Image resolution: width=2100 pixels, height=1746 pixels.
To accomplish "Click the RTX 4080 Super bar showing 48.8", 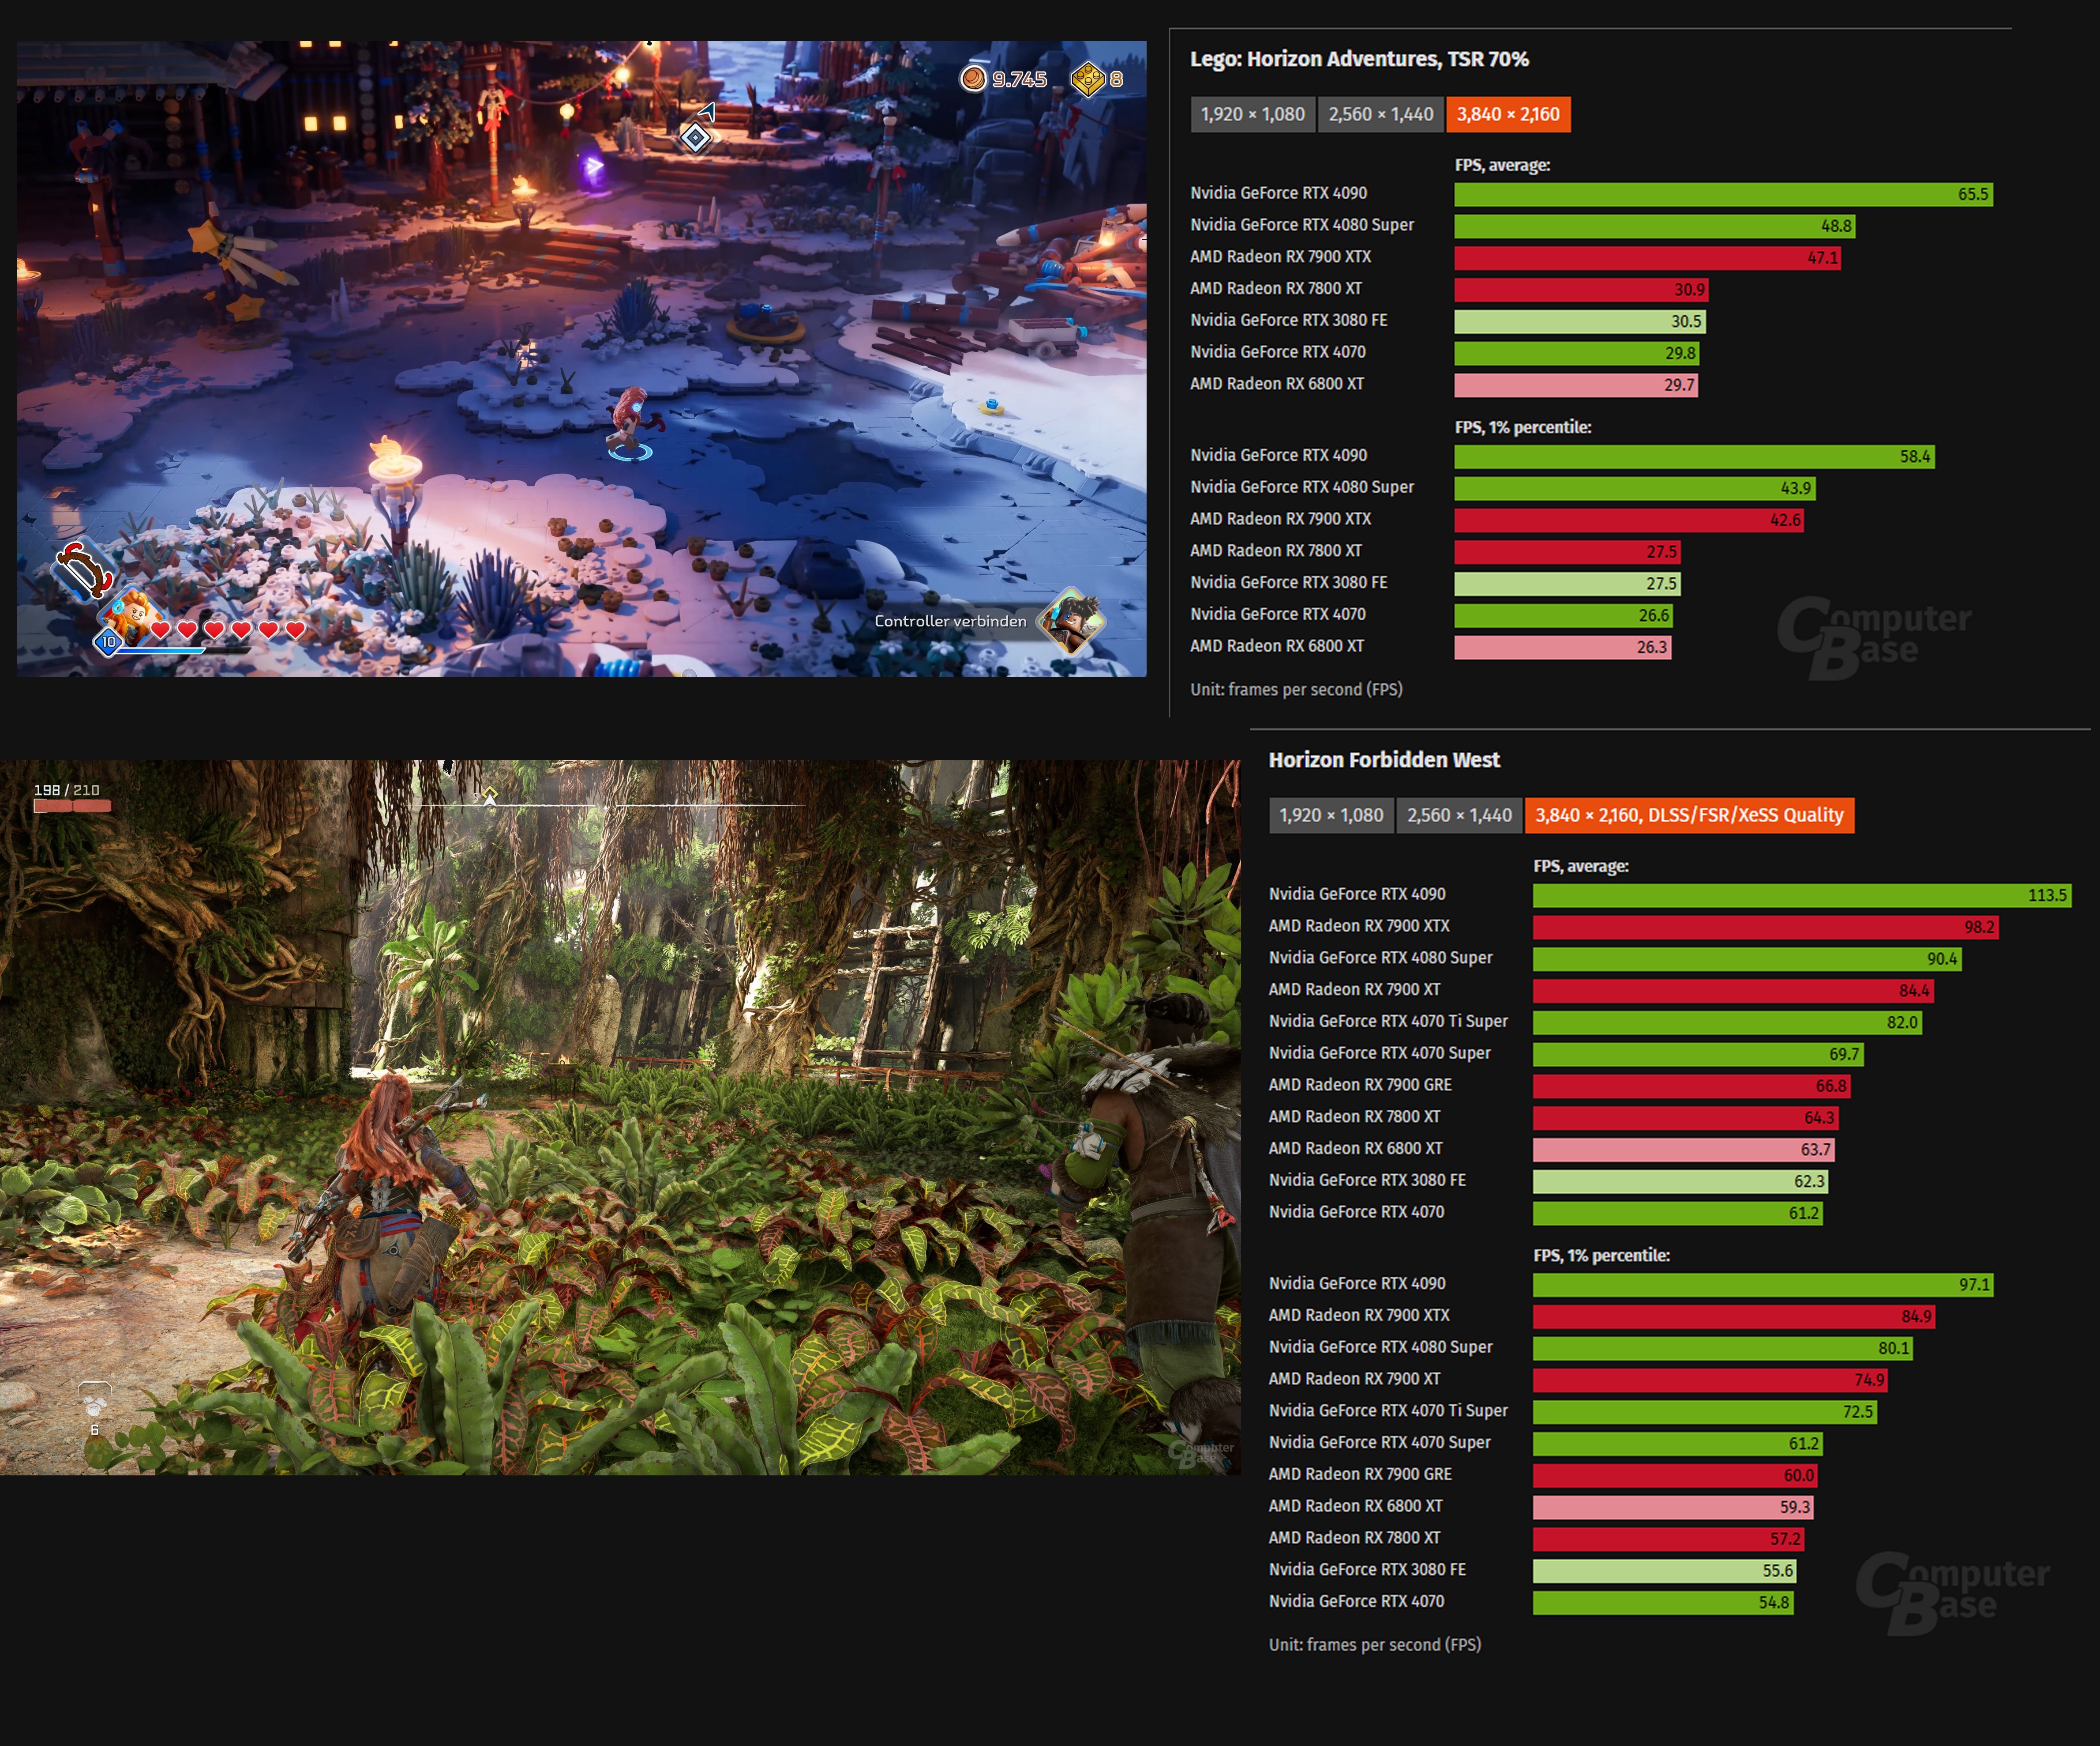I will [1654, 226].
